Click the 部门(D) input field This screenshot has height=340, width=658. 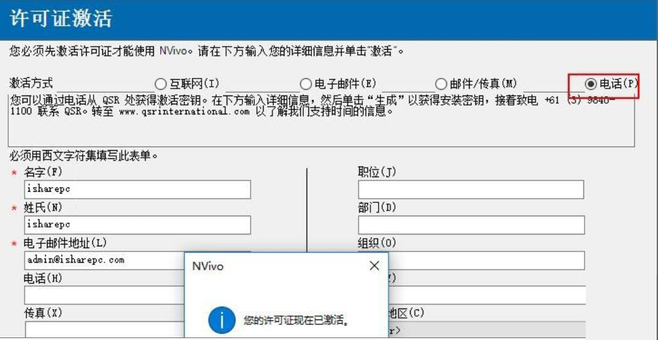[x=471, y=225]
